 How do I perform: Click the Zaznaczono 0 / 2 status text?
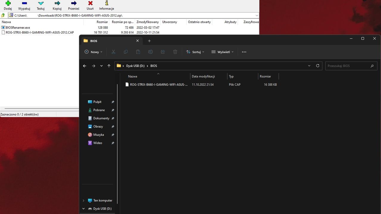point(19,114)
